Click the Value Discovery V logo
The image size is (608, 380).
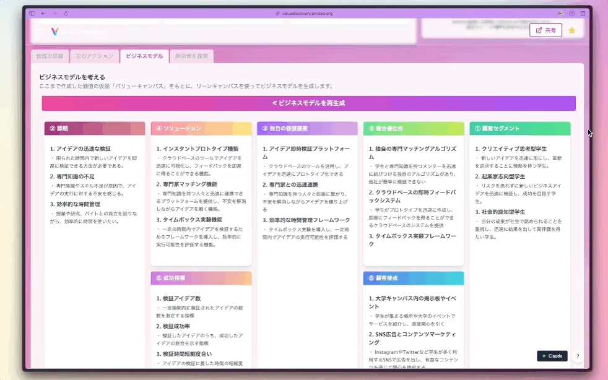click(55, 31)
